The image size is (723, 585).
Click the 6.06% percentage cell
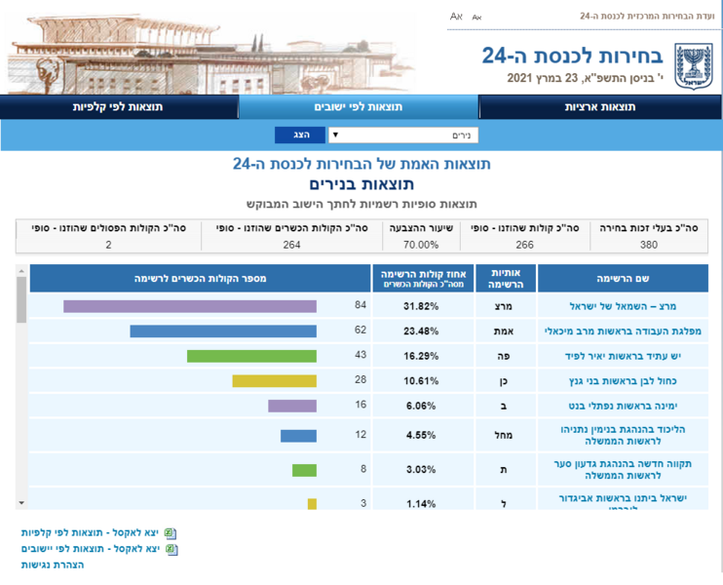coord(421,406)
